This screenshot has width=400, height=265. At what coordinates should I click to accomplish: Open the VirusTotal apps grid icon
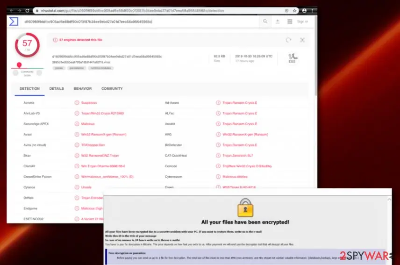[290, 21]
